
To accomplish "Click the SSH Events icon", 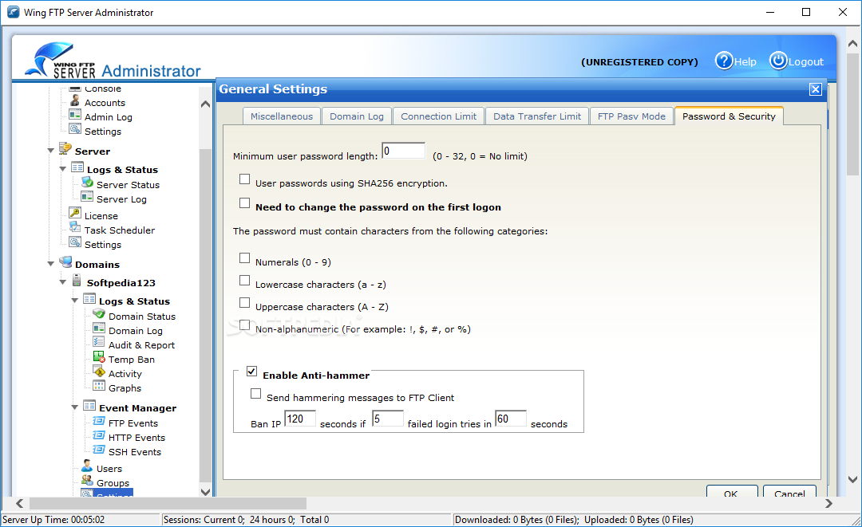I will coord(99,449).
